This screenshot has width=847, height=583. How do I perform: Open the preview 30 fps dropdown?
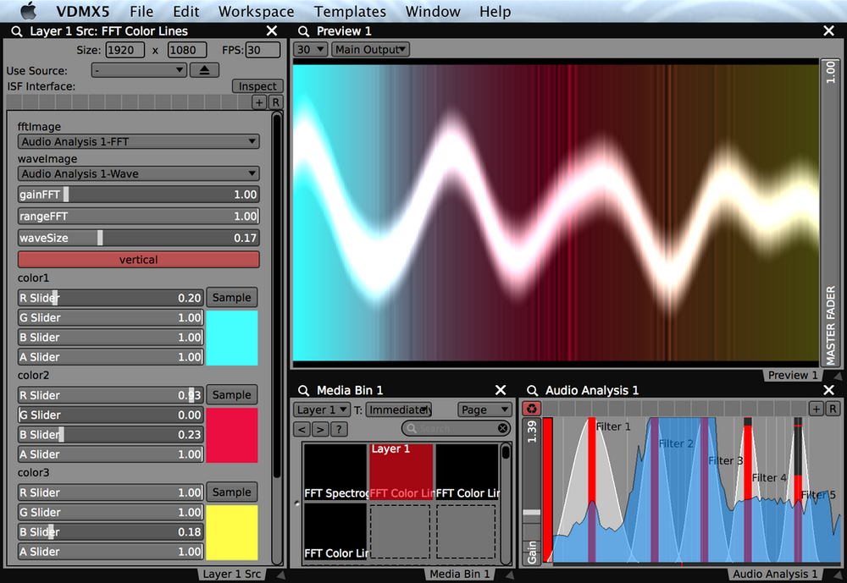[311, 50]
